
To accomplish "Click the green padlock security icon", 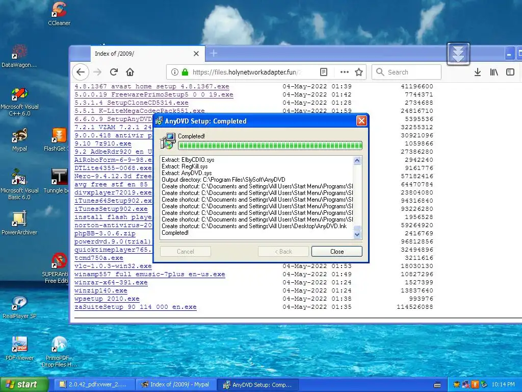I will [185, 72].
